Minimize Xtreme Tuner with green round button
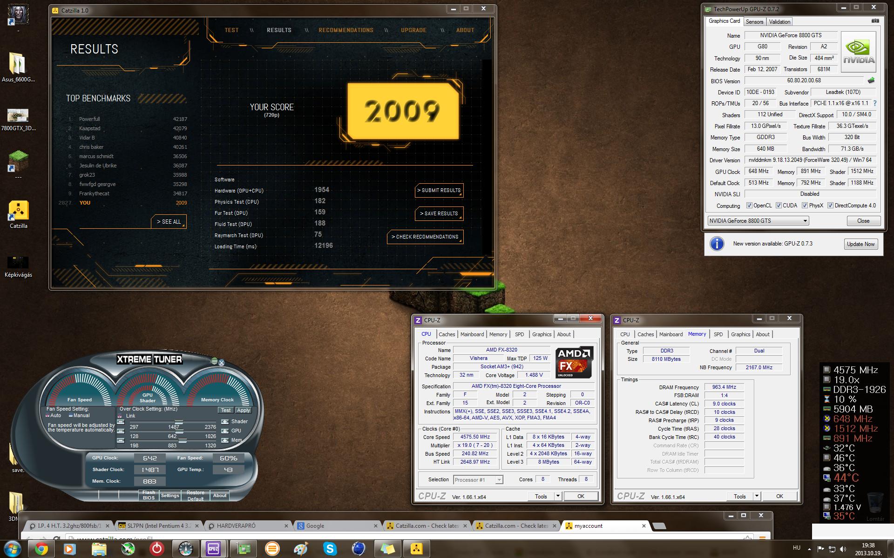Screen dimensions: 894x558 [x=214, y=361]
